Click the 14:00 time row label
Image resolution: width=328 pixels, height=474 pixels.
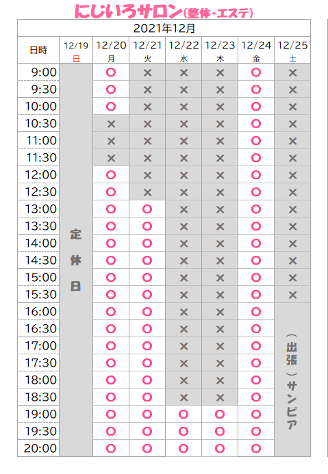38,243
